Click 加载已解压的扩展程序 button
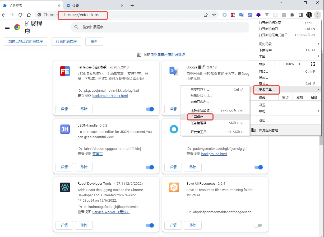 pos(26,41)
